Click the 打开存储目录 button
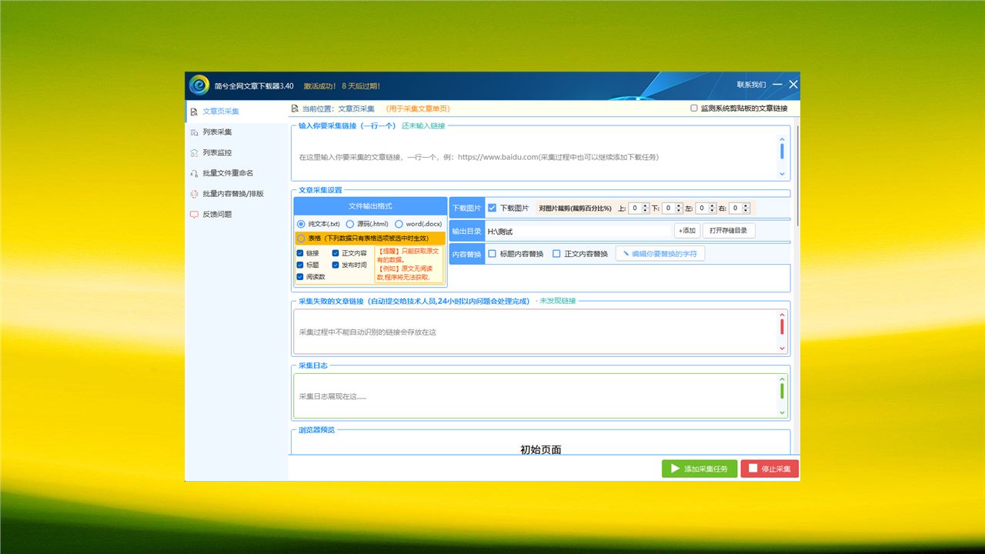985x554 pixels. 728,231
